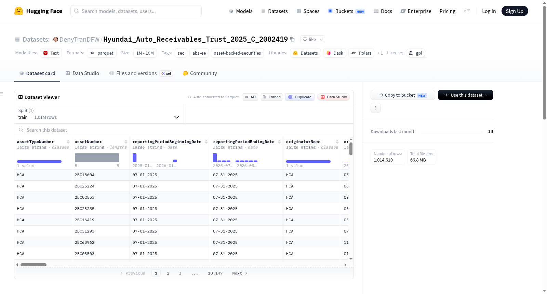The width and height of the screenshot is (547, 294).
Task: Click the Embed button
Action: coord(272,97)
